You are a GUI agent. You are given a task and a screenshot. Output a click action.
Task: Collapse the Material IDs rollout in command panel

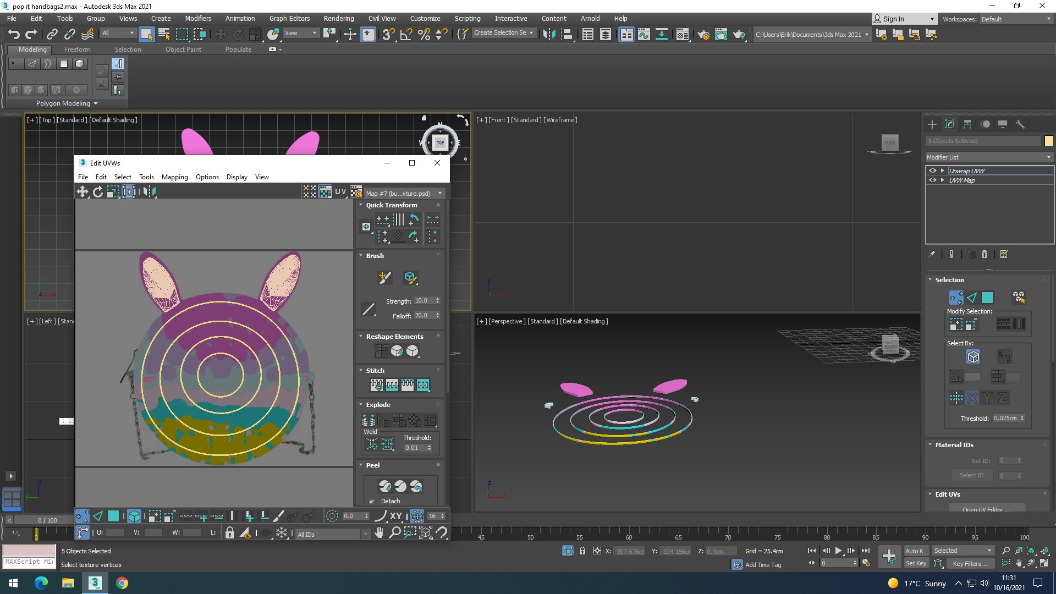point(931,445)
